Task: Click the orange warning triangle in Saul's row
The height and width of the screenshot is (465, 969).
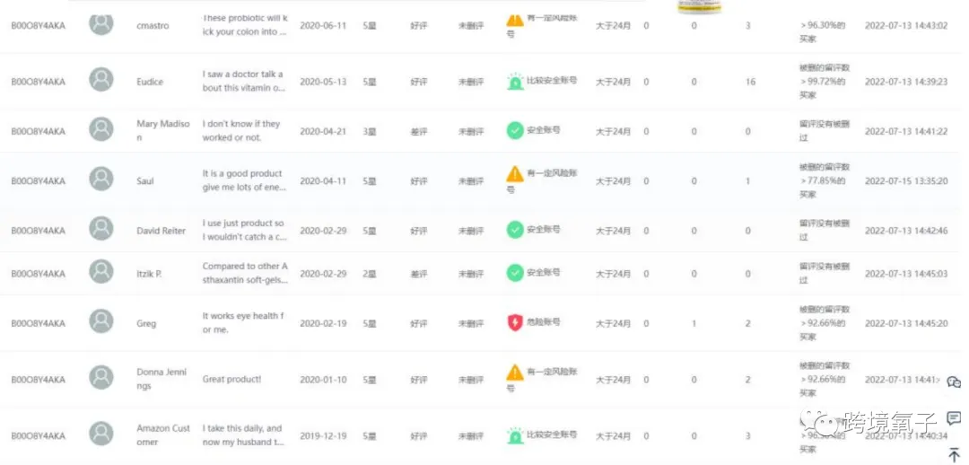Action: (x=515, y=174)
